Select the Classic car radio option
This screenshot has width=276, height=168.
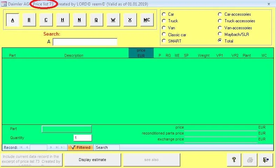[164, 35]
